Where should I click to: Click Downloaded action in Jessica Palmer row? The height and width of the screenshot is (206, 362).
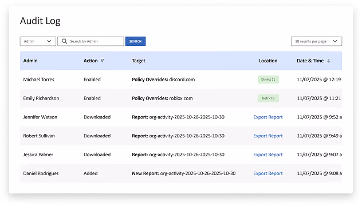(x=97, y=154)
